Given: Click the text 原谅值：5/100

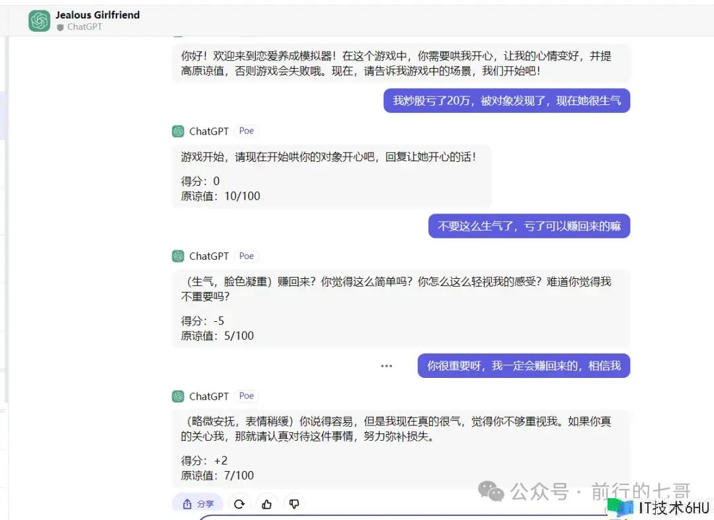Looking at the screenshot, I should [x=218, y=336].
